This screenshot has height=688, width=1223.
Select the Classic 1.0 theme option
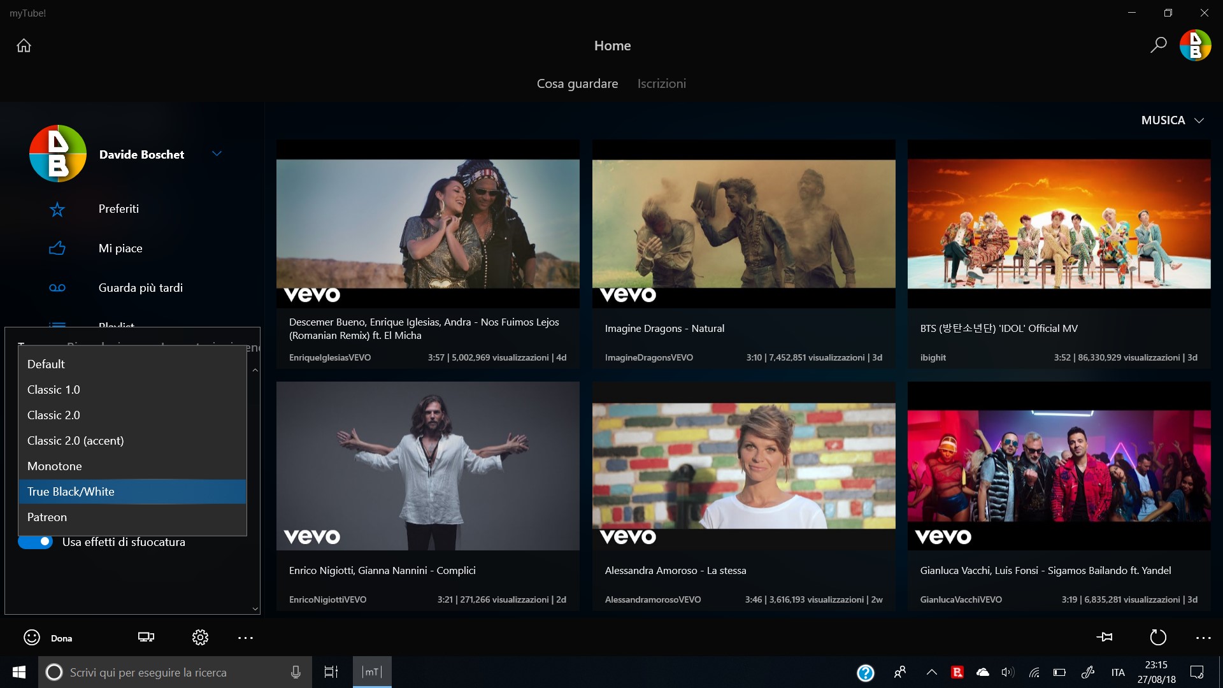click(132, 390)
